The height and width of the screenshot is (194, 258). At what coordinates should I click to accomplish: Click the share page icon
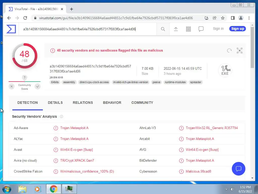215,18
